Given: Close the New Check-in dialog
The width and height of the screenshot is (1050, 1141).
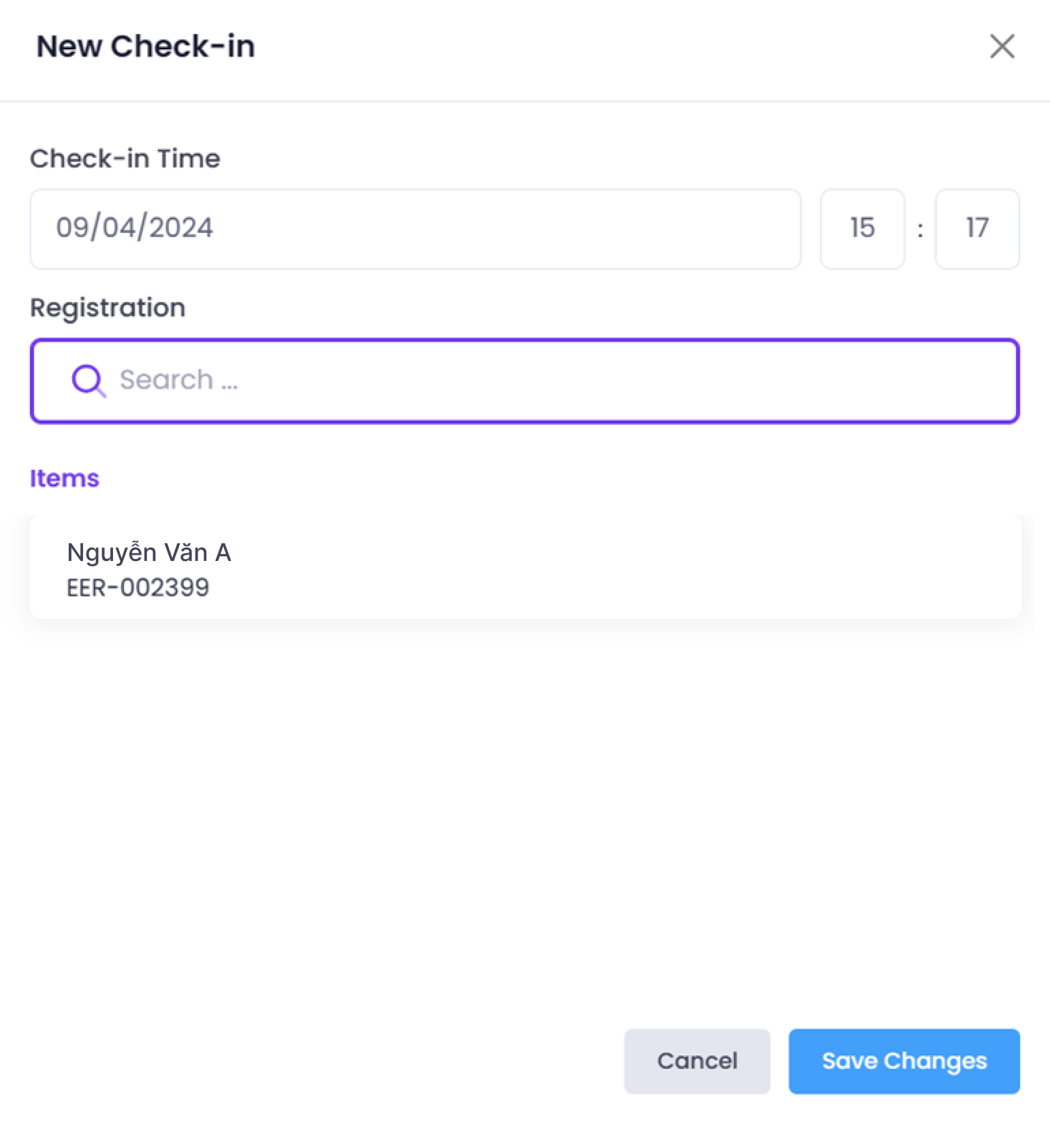Looking at the screenshot, I should coord(1002,47).
